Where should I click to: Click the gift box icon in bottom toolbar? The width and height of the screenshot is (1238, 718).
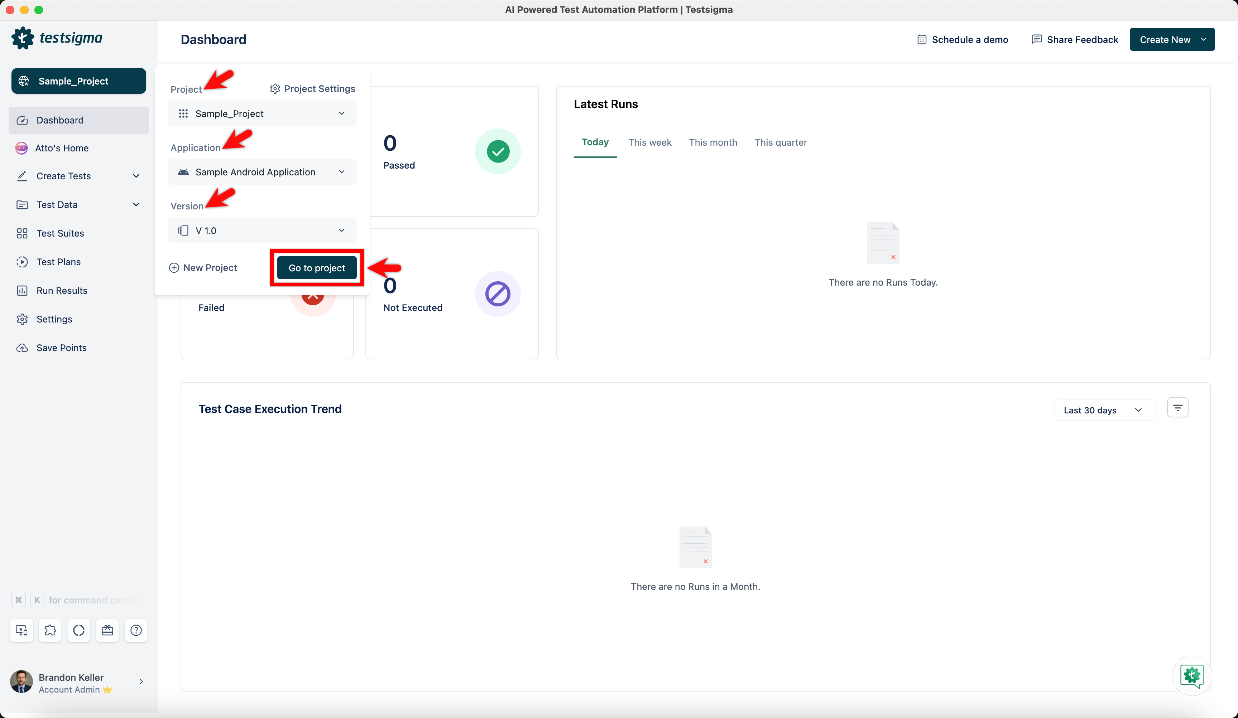pyautogui.click(x=107, y=630)
